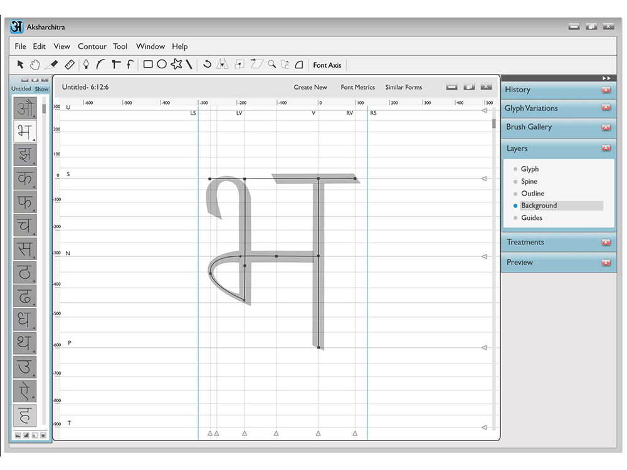Screen dimensions: 627x470
Task: Select the क glyph thumbnail
Action: tap(25, 178)
